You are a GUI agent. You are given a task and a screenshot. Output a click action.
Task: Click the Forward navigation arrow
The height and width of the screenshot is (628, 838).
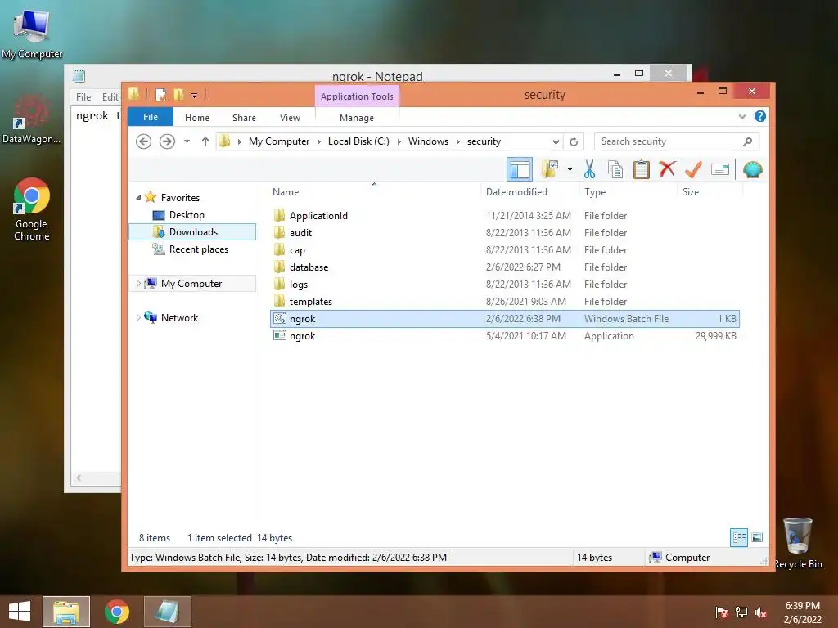[167, 141]
